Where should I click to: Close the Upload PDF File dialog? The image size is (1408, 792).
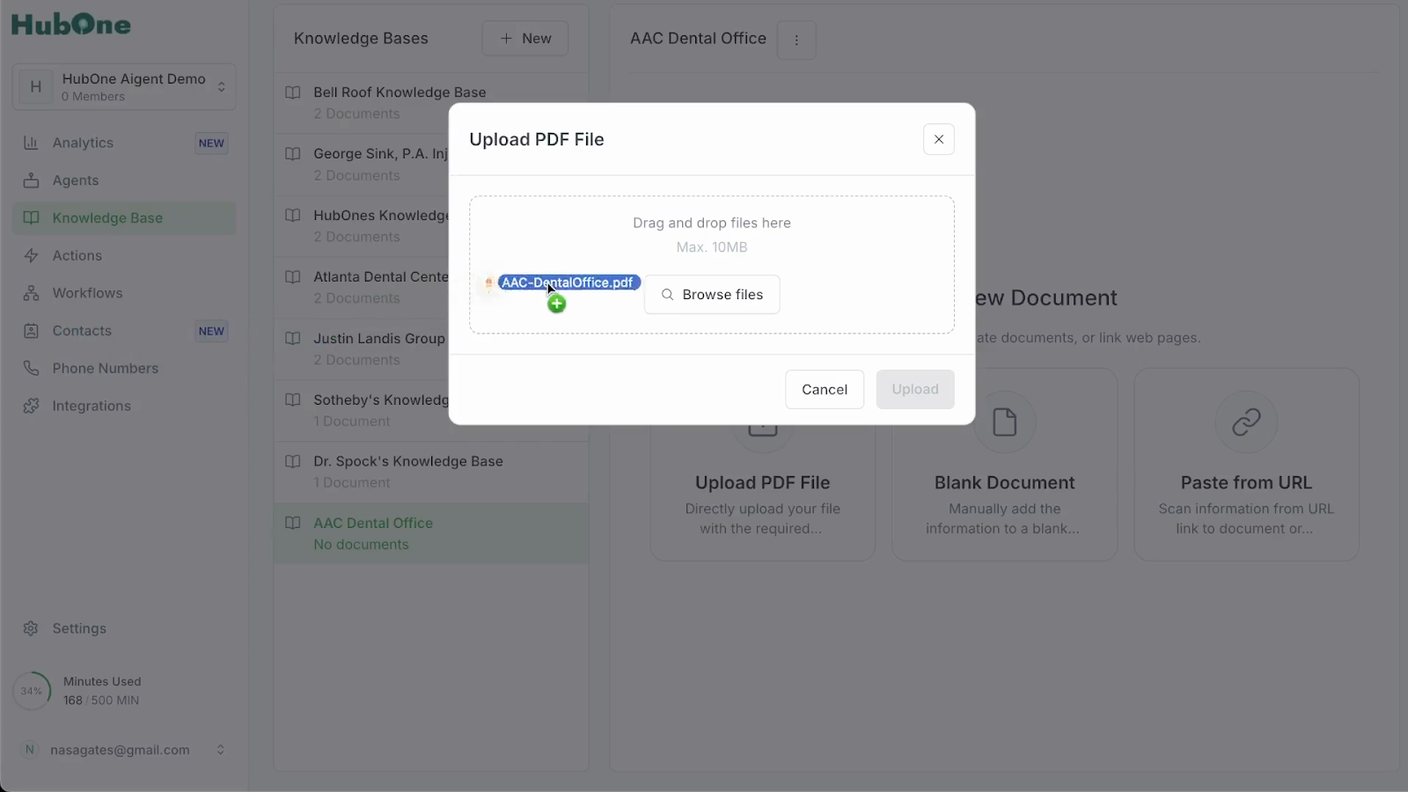tap(939, 139)
